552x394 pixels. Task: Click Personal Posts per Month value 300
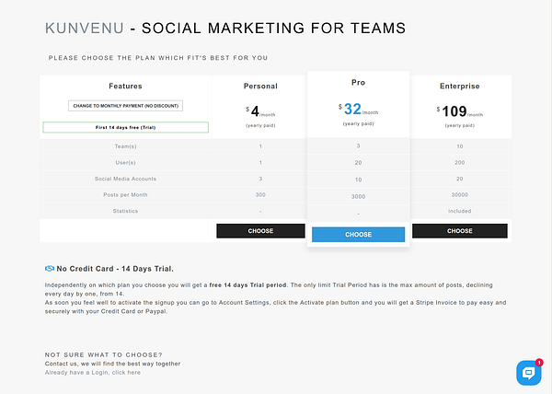[260, 195]
